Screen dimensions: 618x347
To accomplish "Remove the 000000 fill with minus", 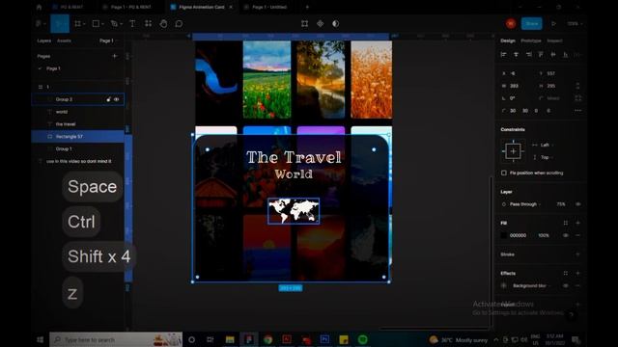I will pyautogui.click(x=577, y=235).
